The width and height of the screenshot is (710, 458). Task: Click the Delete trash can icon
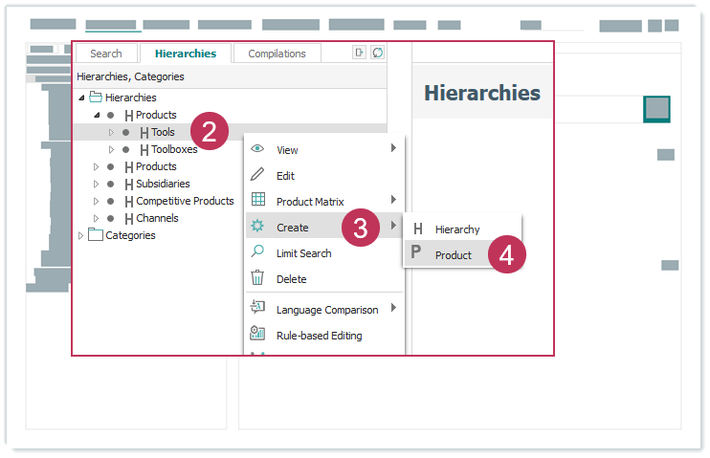[x=257, y=278]
